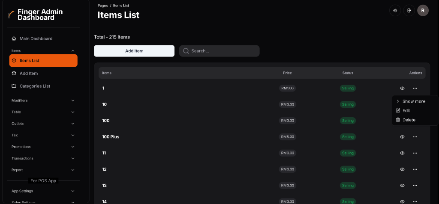Open Add Item link in sidebar
Image resolution: width=439 pixels, height=204 pixels.
click(29, 74)
